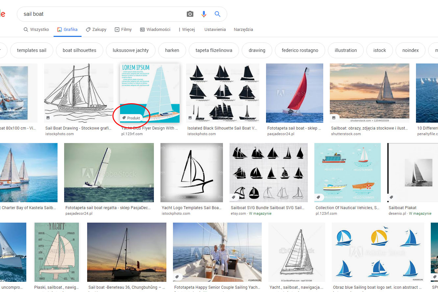Switch to the 'Filmy' tab
The height and width of the screenshot is (292, 438).
pos(123,29)
